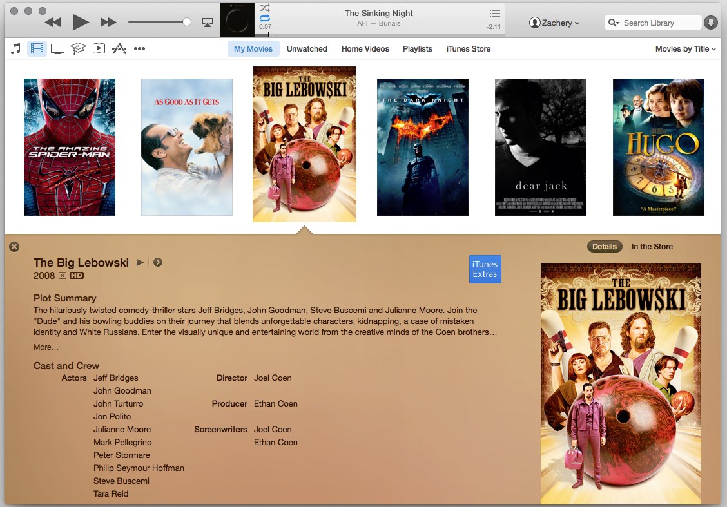Click actor name John Turturro
The width and height of the screenshot is (727, 507).
pyautogui.click(x=118, y=404)
